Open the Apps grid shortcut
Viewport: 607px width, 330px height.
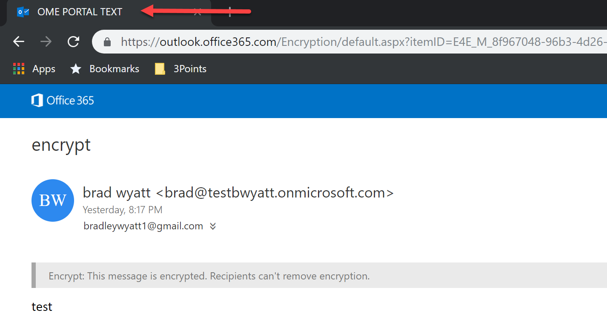click(x=34, y=69)
